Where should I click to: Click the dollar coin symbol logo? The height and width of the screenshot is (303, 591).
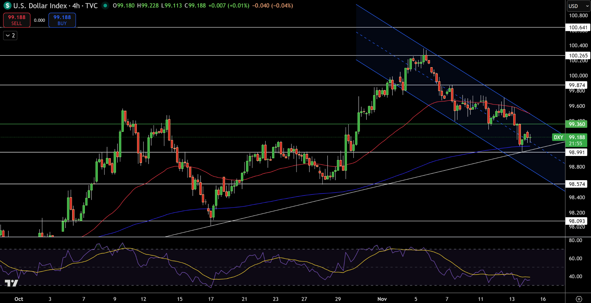click(x=8, y=5)
